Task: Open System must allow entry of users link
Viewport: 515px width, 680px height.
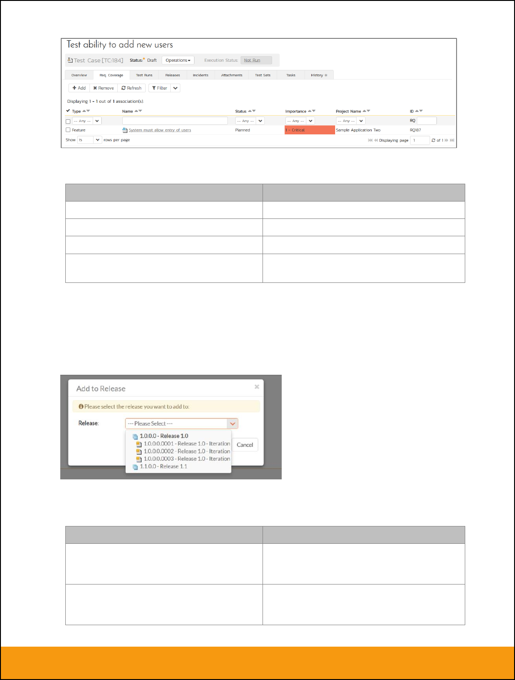Action: (x=160, y=130)
